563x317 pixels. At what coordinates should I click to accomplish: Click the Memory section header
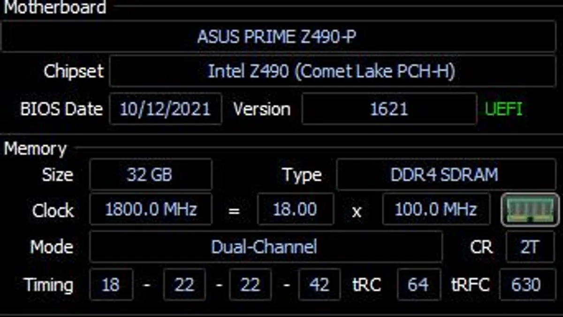[x=35, y=148]
